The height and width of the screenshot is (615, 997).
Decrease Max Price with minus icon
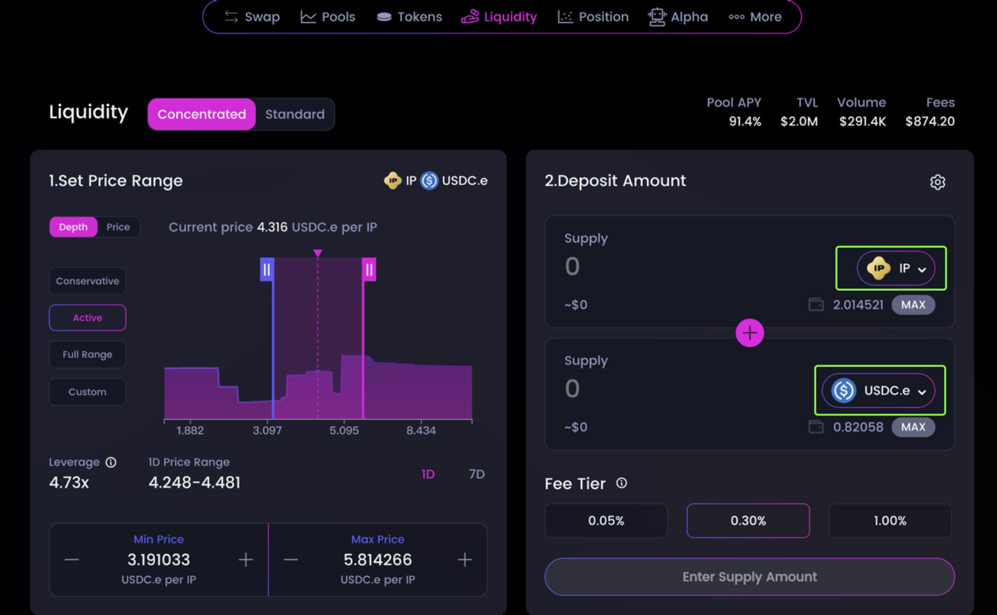tap(290, 560)
